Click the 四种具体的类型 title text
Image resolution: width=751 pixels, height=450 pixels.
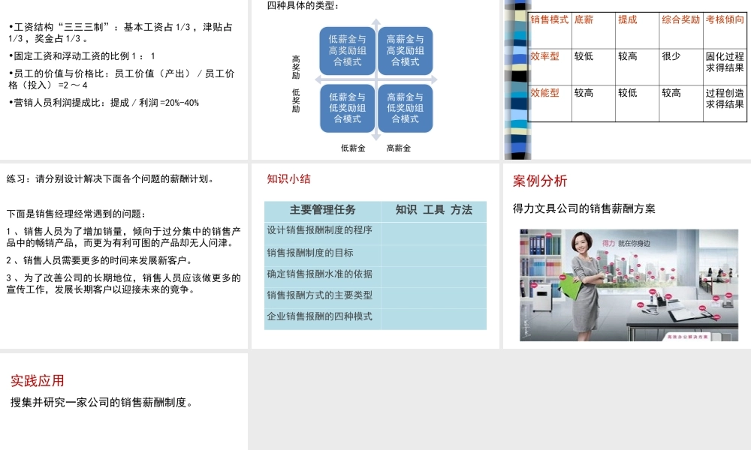tap(303, 6)
